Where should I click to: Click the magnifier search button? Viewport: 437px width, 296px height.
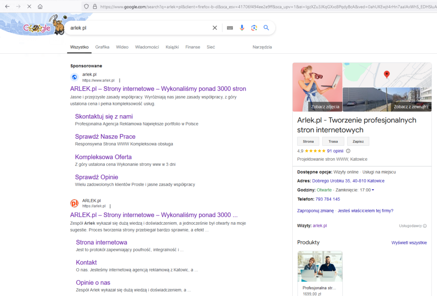pyautogui.click(x=266, y=28)
